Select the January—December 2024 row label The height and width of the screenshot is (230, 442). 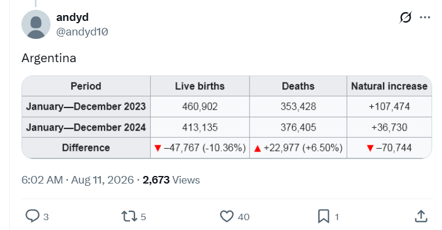tap(86, 127)
